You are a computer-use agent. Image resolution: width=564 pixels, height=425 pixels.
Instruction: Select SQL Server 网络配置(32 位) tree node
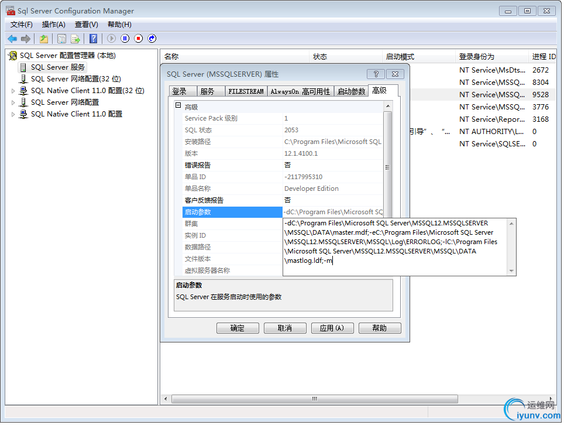[x=75, y=79]
